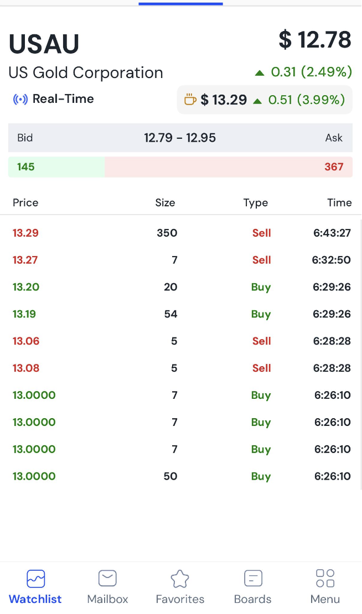This screenshot has height=614, width=362.
Task: Open the Favorites star icon
Action: 180,579
